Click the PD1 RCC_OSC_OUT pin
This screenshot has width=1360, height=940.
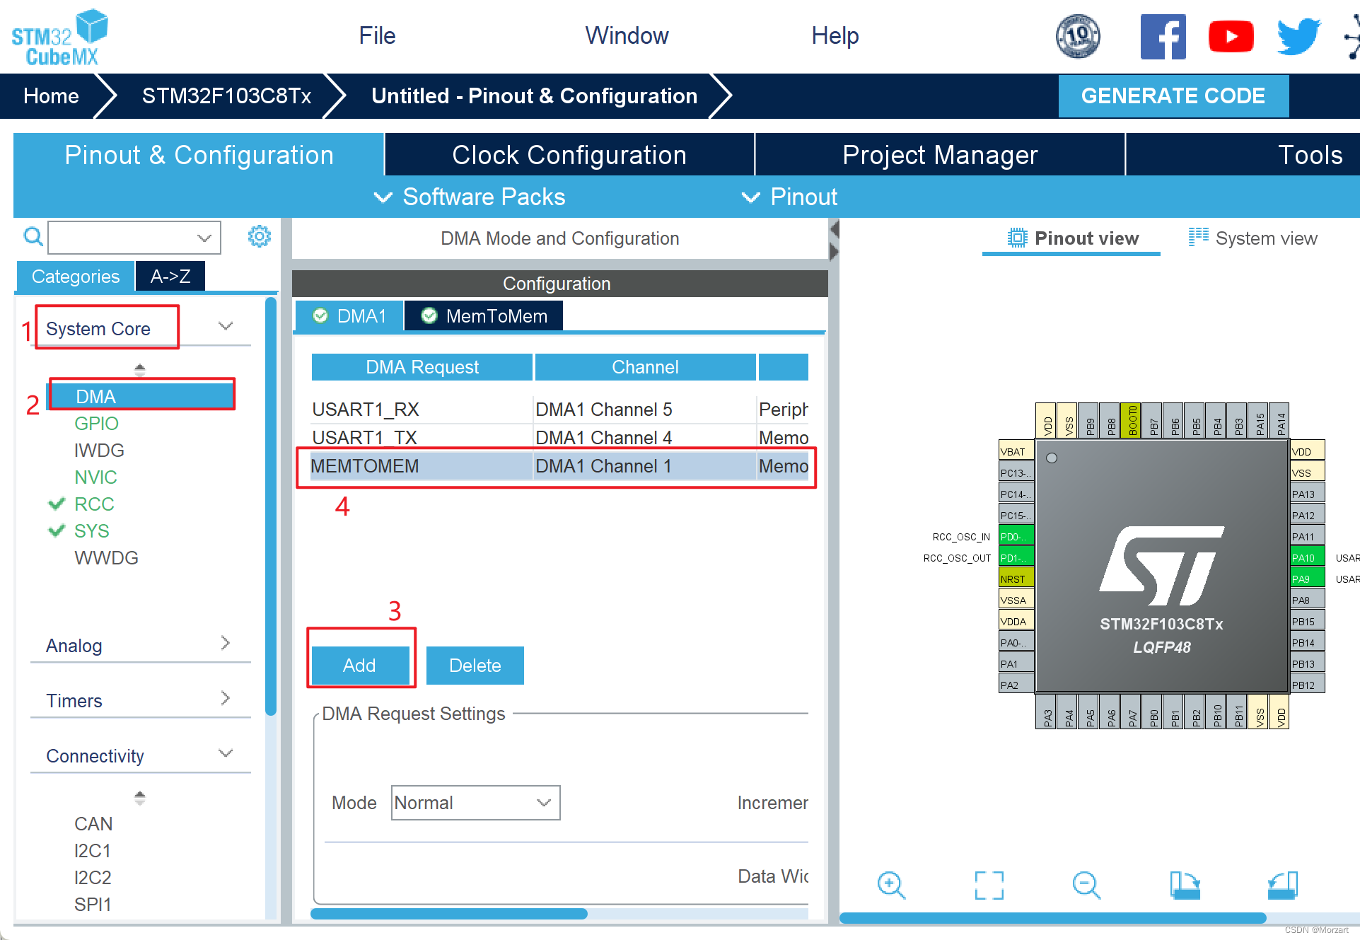point(1016,557)
